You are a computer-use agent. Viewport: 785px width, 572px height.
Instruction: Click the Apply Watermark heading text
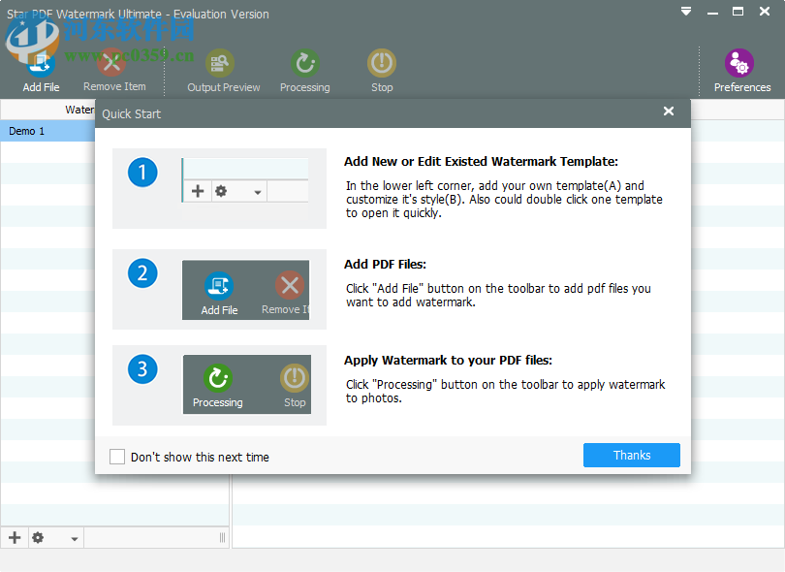coord(448,361)
